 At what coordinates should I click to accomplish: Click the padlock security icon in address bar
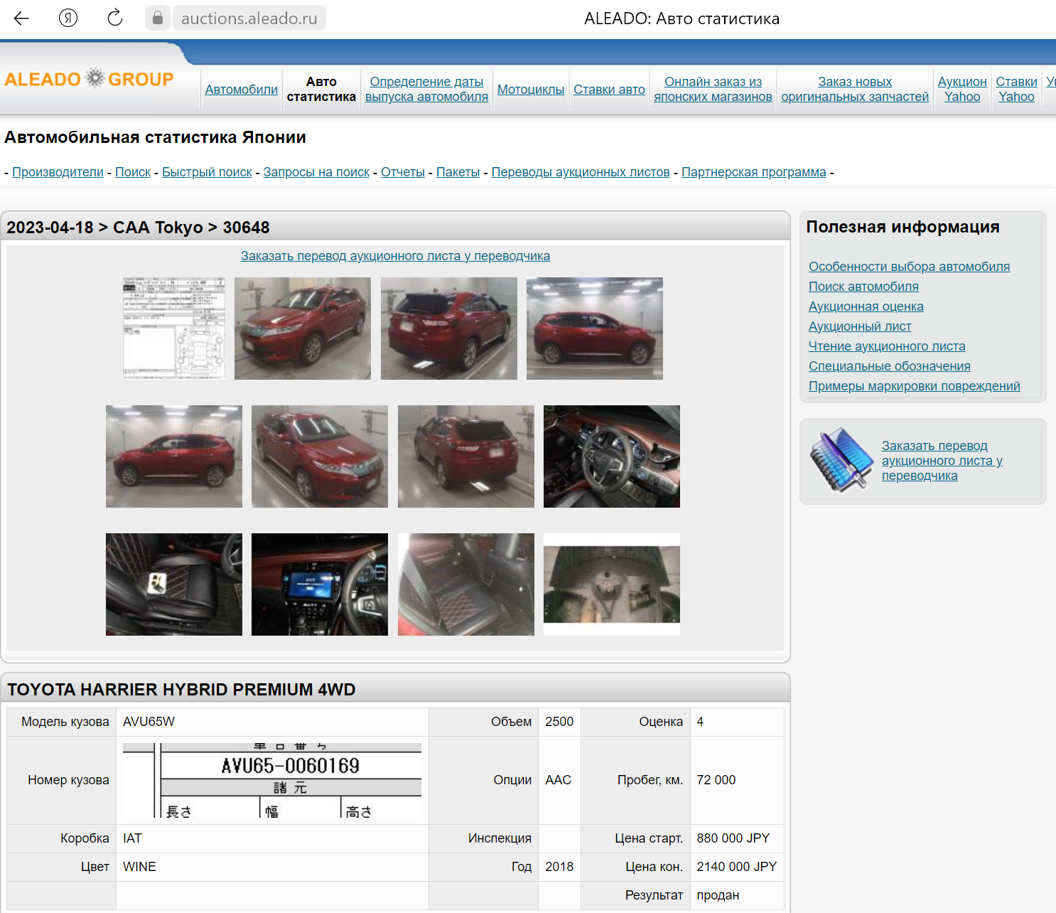pyautogui.click(x=158, y=18)
